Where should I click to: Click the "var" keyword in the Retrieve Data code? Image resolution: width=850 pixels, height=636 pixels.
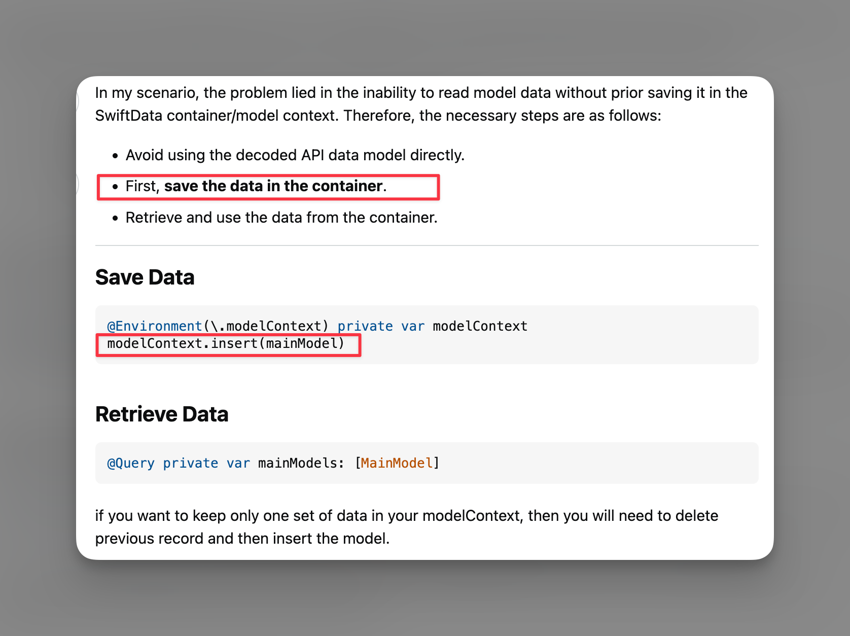(x=238, y=463)
